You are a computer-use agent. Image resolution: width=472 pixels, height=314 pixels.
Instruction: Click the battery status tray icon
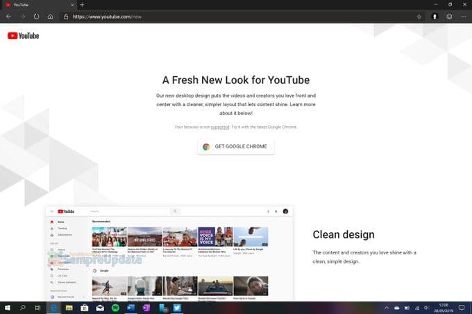coord(407,308)
